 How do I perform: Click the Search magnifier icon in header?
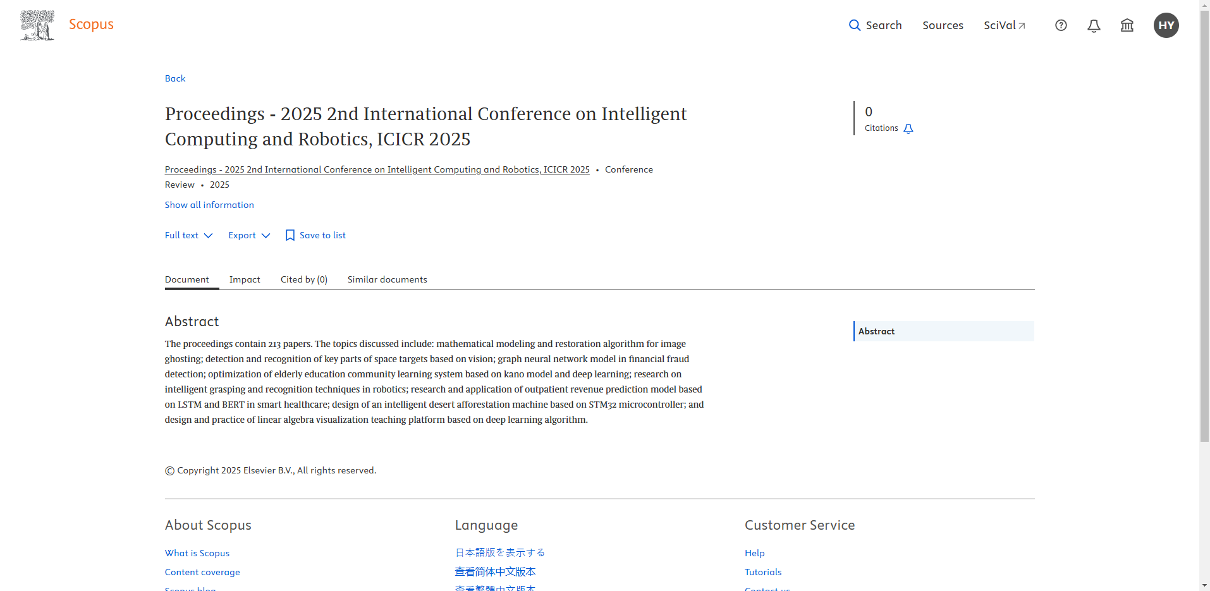pos(855,25)
